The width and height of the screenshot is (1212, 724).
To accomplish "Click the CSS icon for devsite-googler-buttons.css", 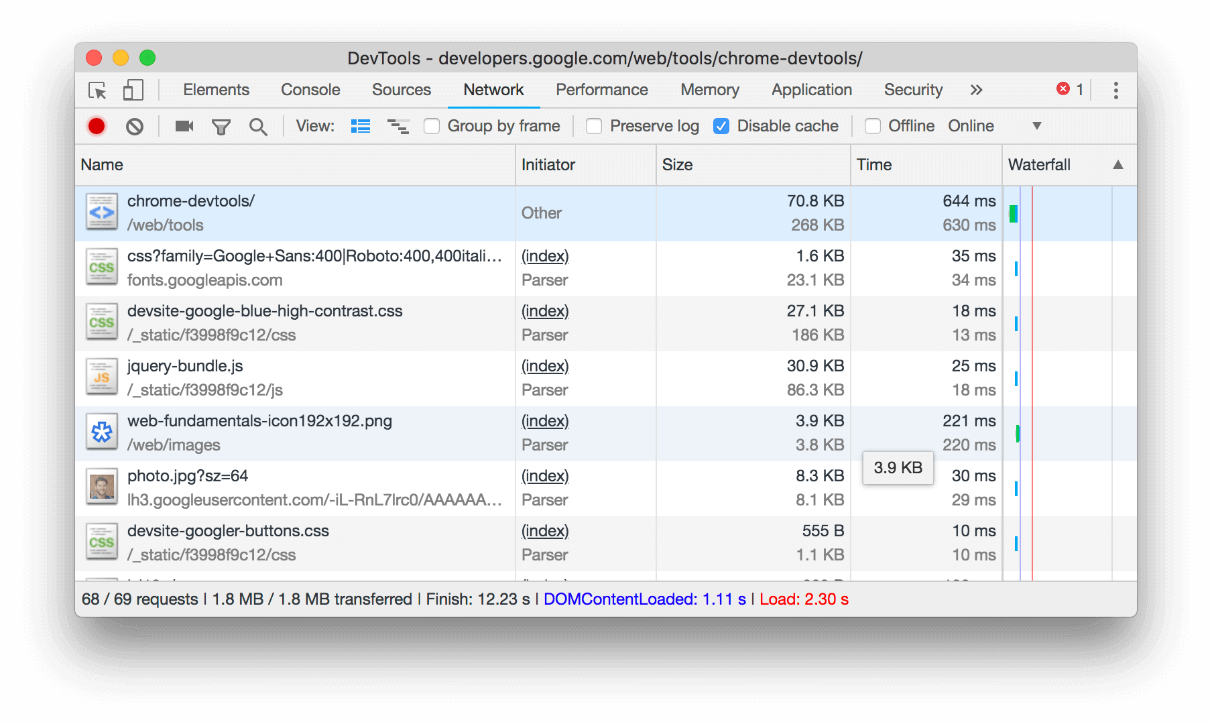I will 102,542.
